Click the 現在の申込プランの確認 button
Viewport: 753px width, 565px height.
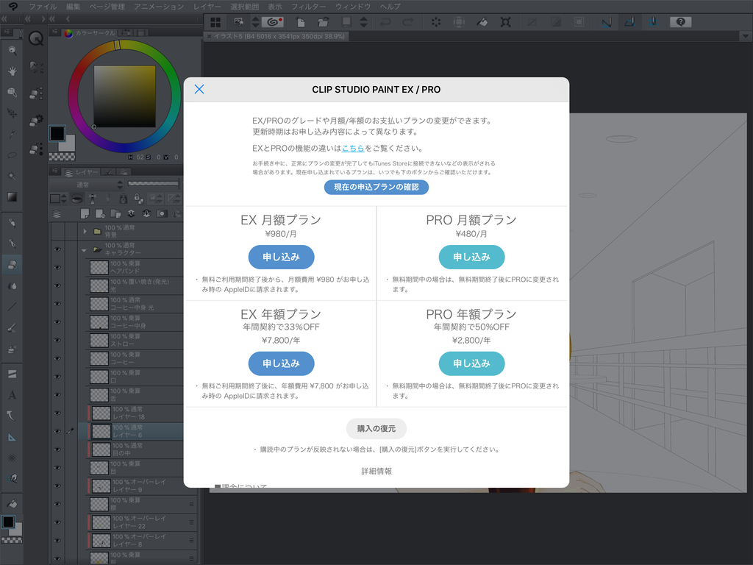pos(376,187)
